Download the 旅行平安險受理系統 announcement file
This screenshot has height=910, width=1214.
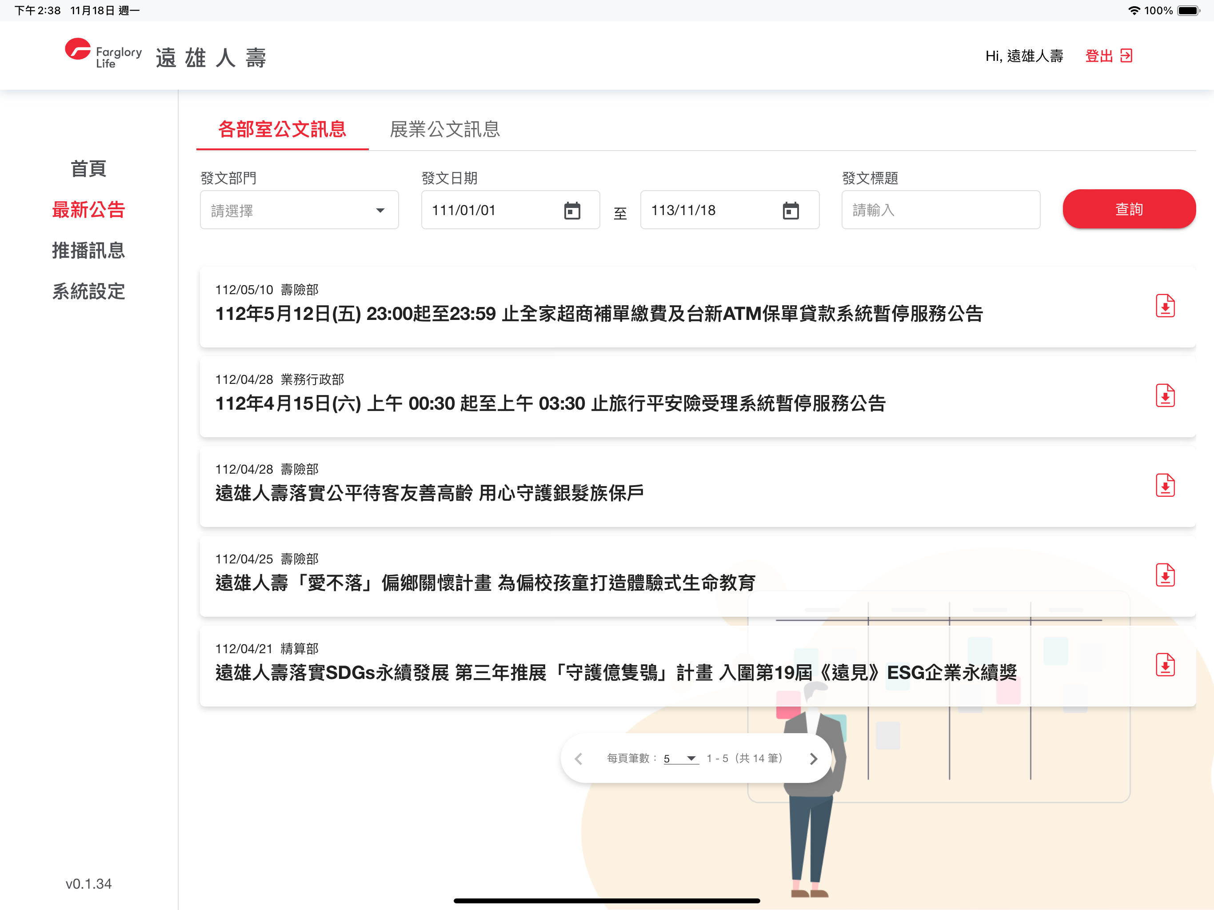1165,396
